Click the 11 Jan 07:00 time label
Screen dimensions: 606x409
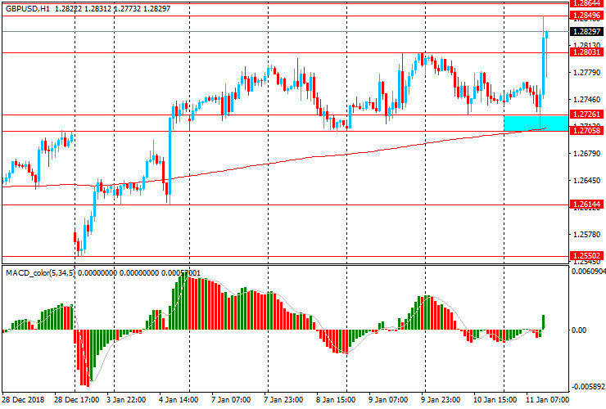[x=545, y=400]
